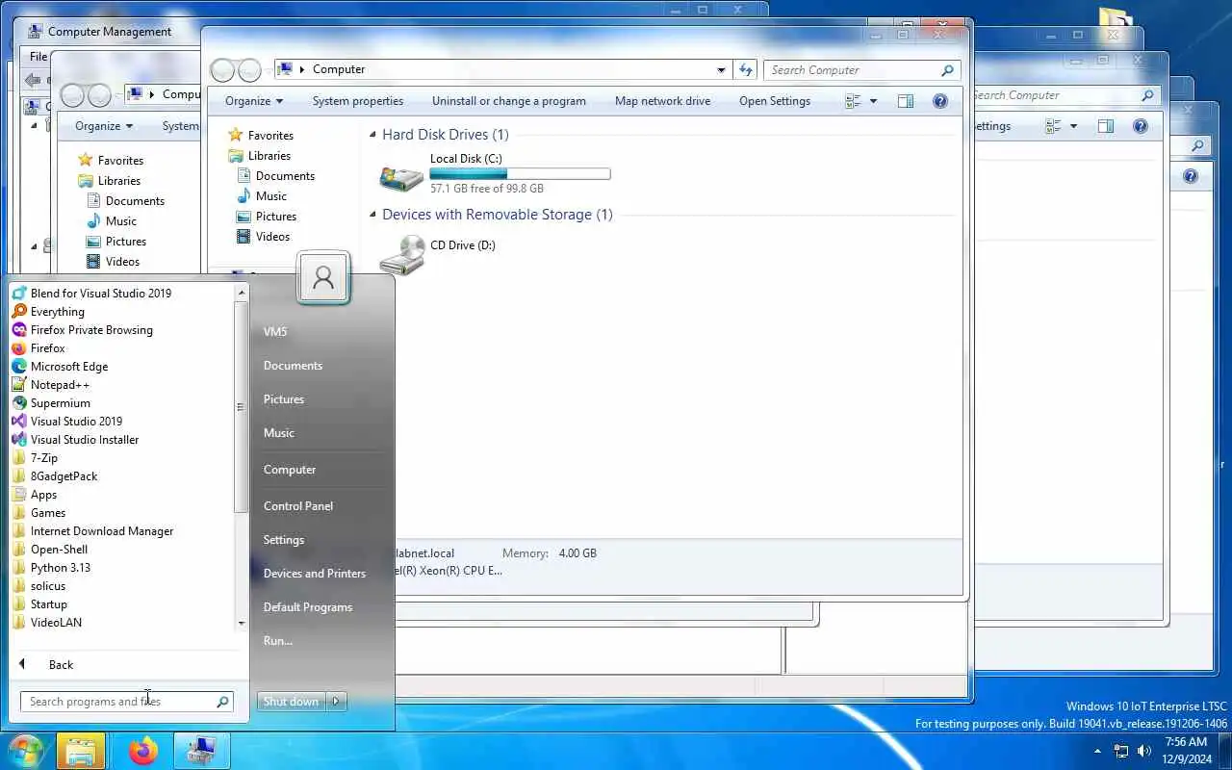Click Map network drive

point(662,101)
